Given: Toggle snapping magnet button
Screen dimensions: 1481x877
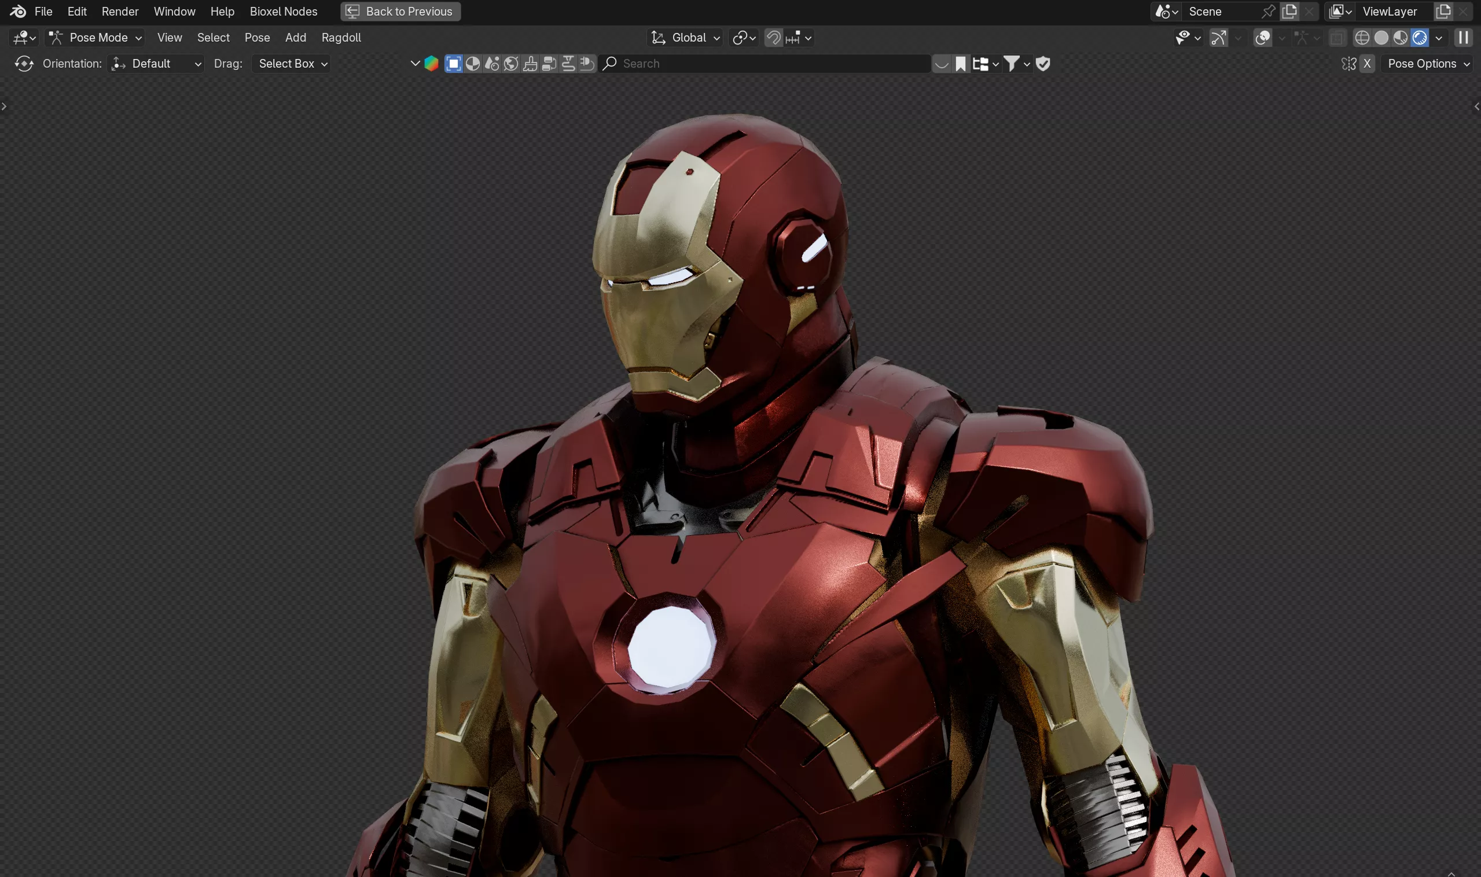Looking at the screenshot, I should [773, 38].
